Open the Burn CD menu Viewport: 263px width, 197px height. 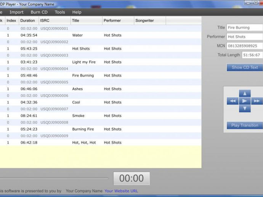[x=39, y=12]
